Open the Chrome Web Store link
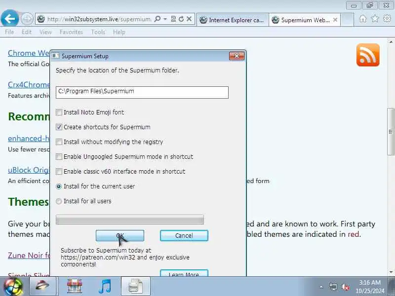395x296 pixels. (29, 53)
